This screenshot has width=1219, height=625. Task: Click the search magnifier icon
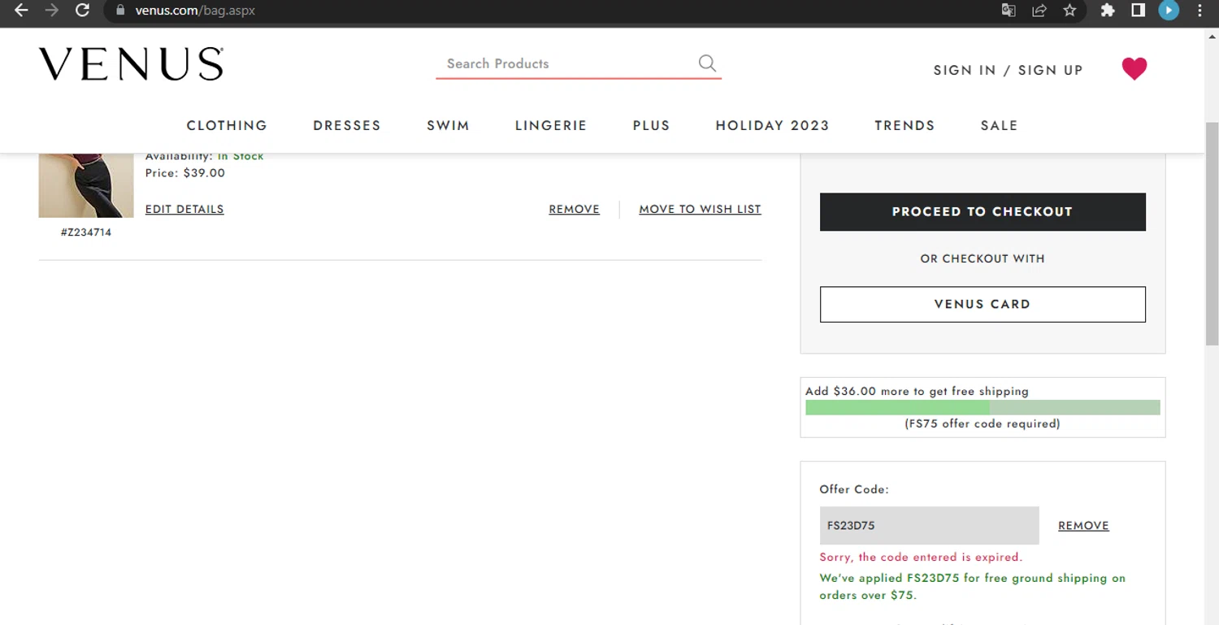[x=708, y=63]
